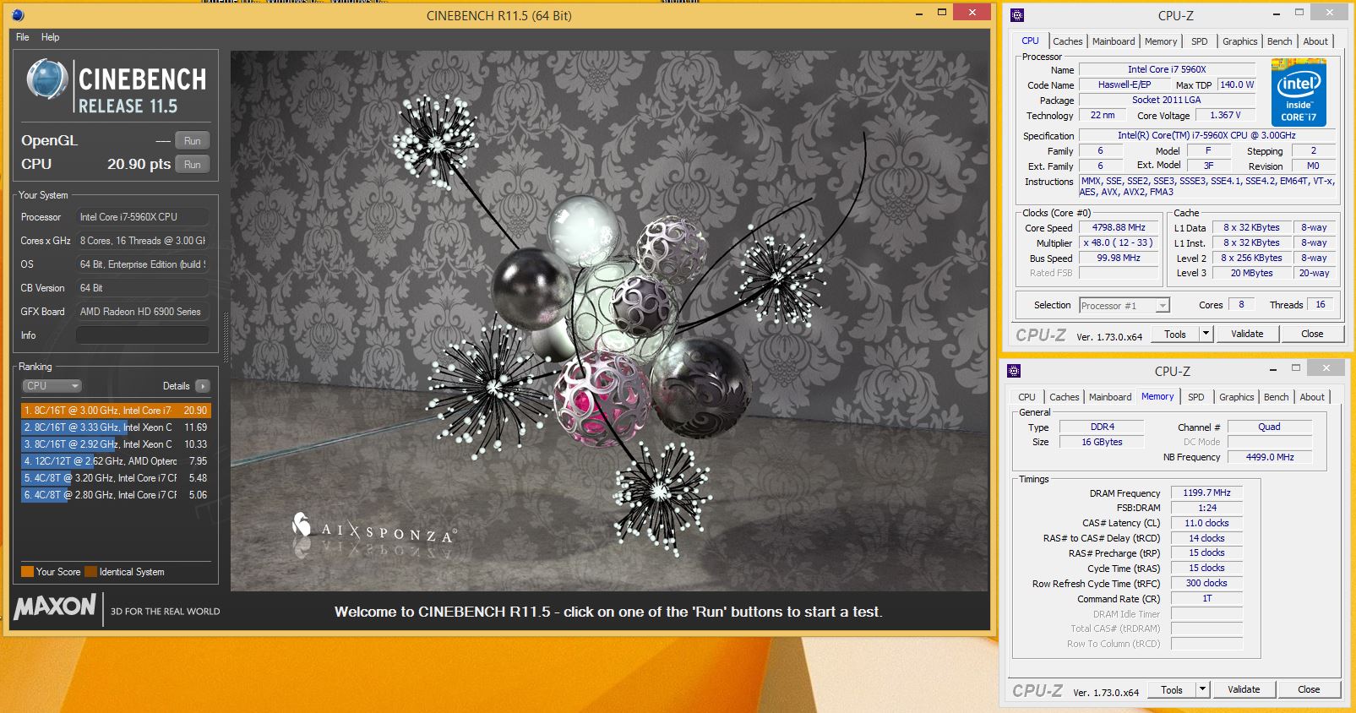Switch to Bench tab in top CPU-Z

pos(1280,41)
